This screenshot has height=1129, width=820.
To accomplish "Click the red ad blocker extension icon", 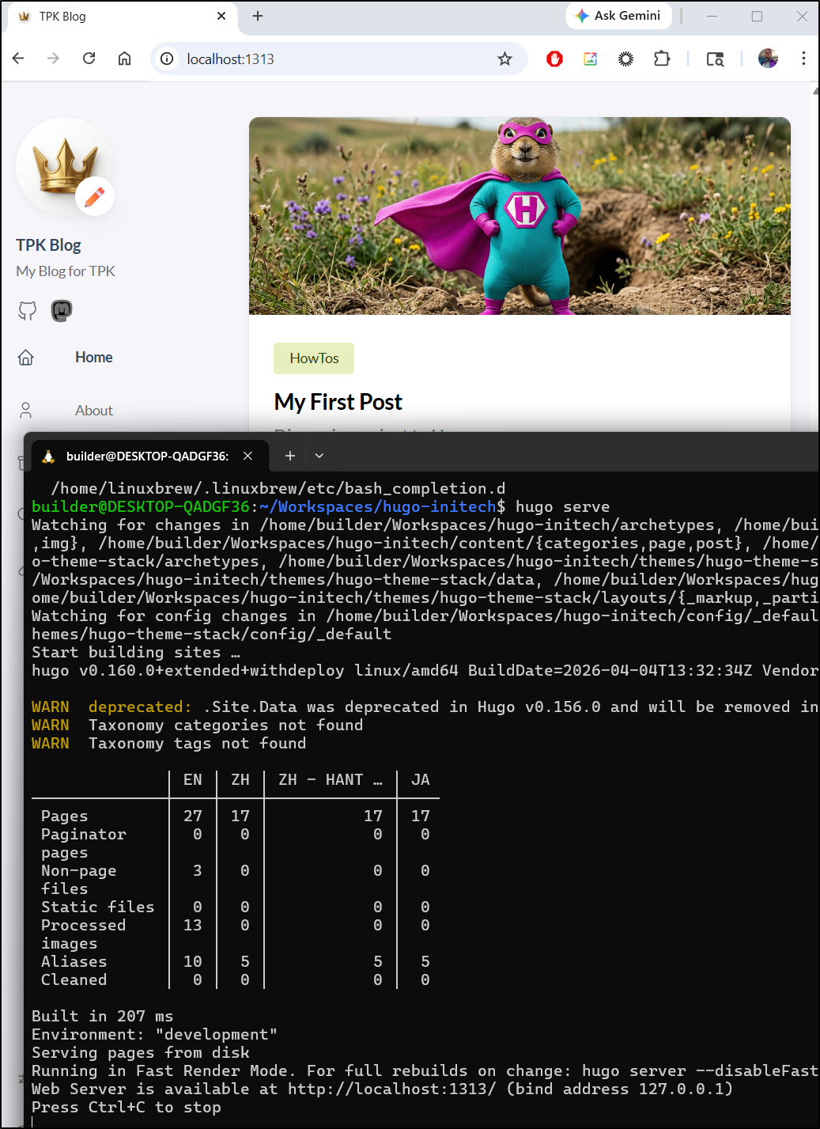I will coord(554,59).
